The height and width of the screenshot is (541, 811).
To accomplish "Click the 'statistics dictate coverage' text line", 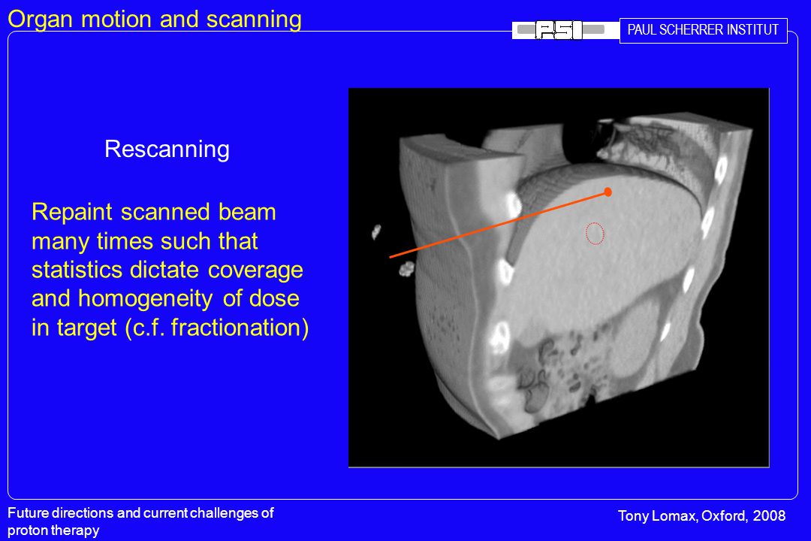I will (x=167, y=270).
